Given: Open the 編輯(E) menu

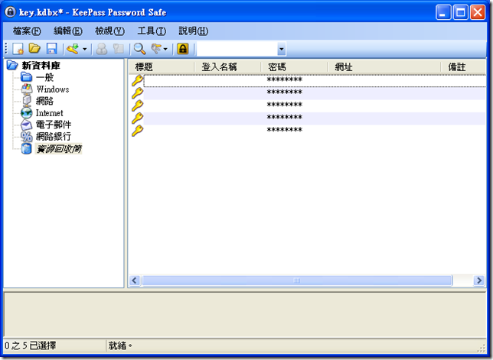Looking at the screenshot, I should 68,31.
